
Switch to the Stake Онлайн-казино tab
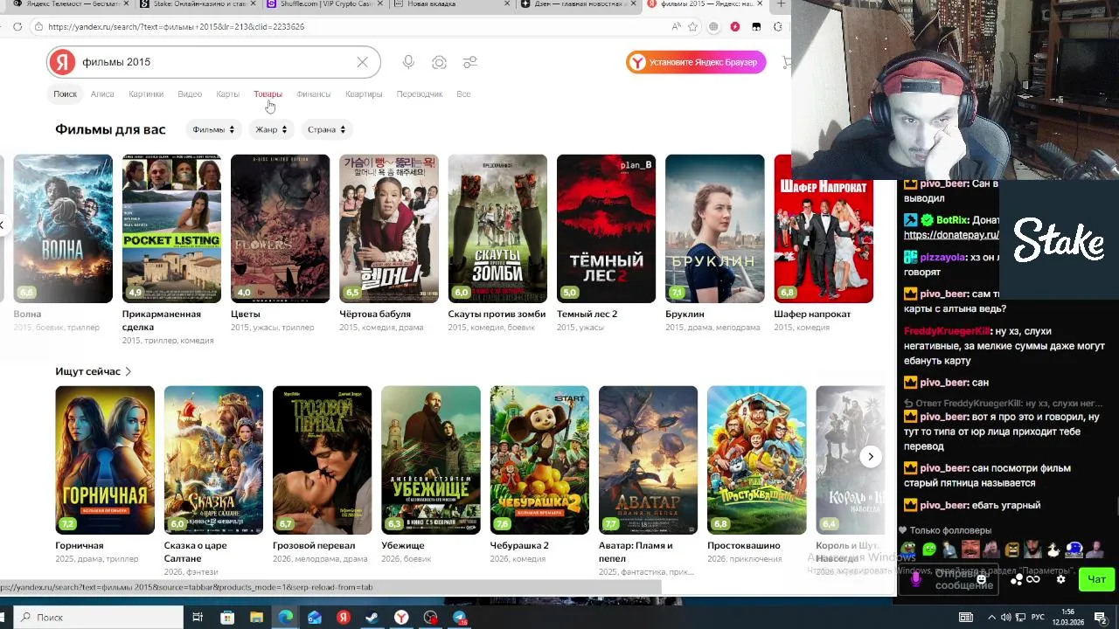coord(199,4)
